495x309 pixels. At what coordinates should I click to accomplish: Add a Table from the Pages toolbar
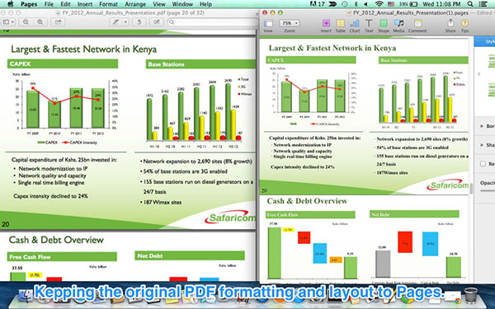340,23
